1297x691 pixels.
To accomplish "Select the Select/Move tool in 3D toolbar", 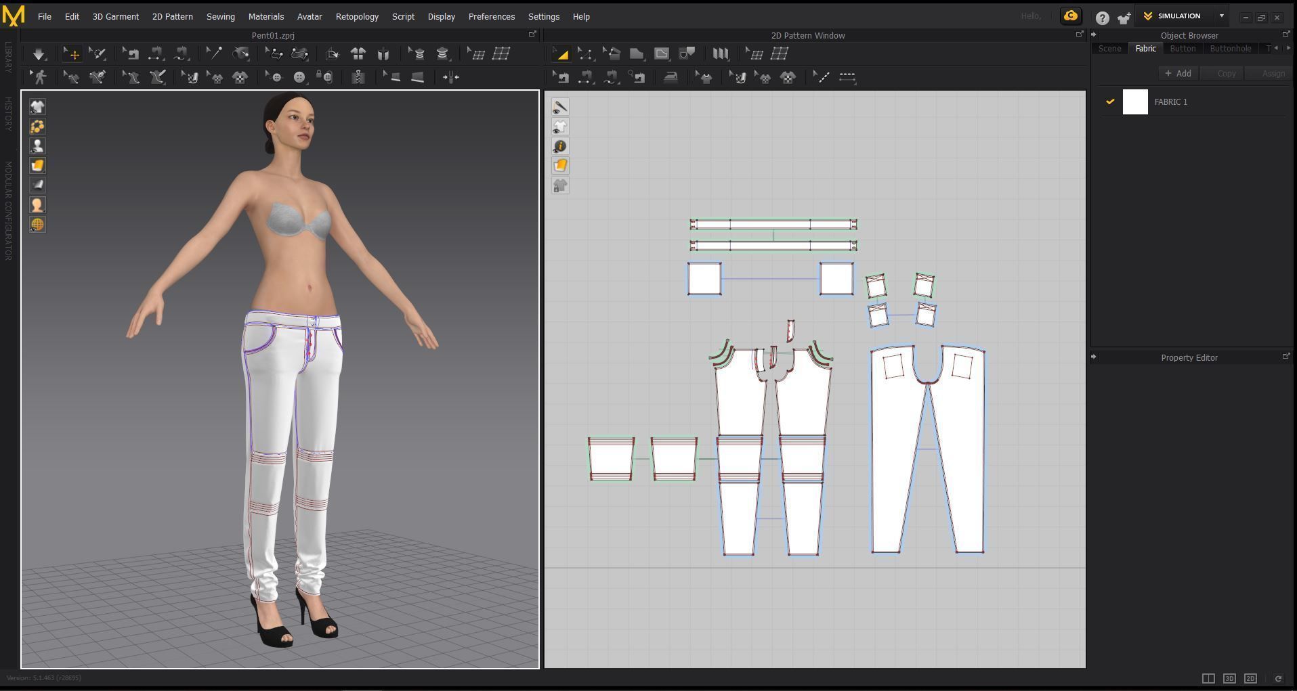I will point(71,54).
